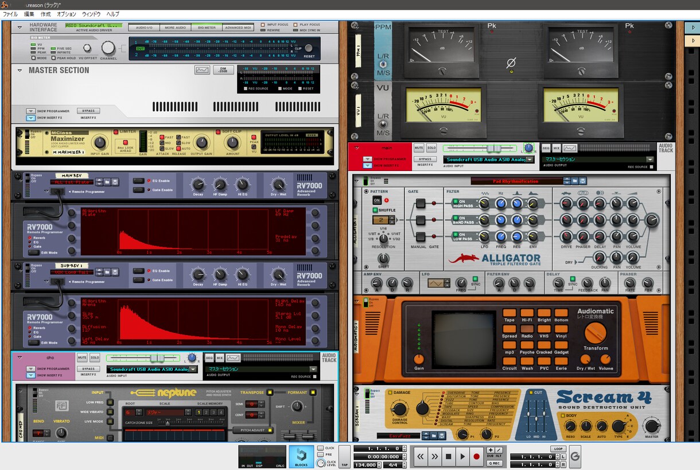Mute the main audio track
This screenshot has width=700, height=470.
419,148
